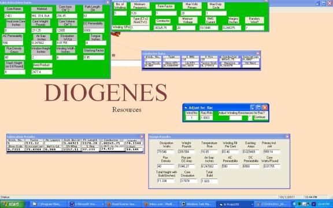333x208 pixels.
Task: Switch to the C:\Program Files taskbar item
Action: pos(49,204)
